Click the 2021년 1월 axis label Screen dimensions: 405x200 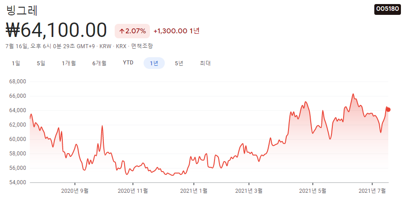point(194,191)
